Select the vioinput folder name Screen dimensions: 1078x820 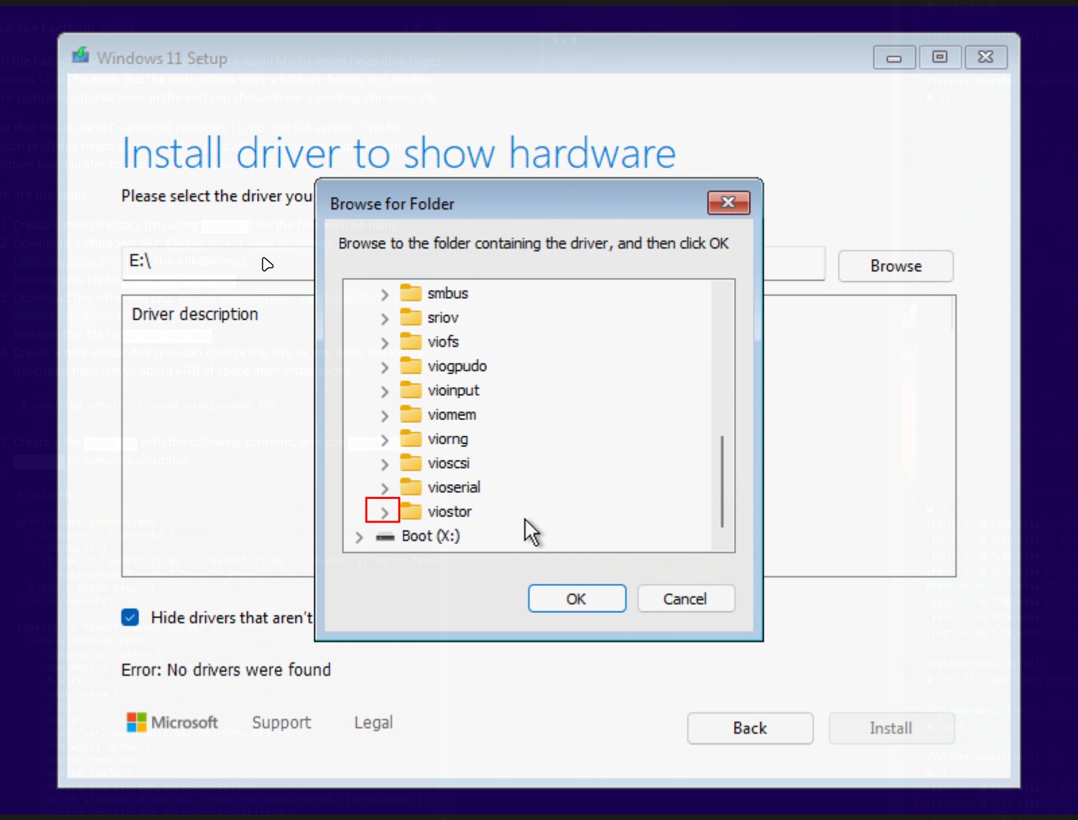(453, 390)
